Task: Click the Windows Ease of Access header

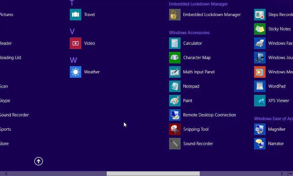Action: coord(273,119)
